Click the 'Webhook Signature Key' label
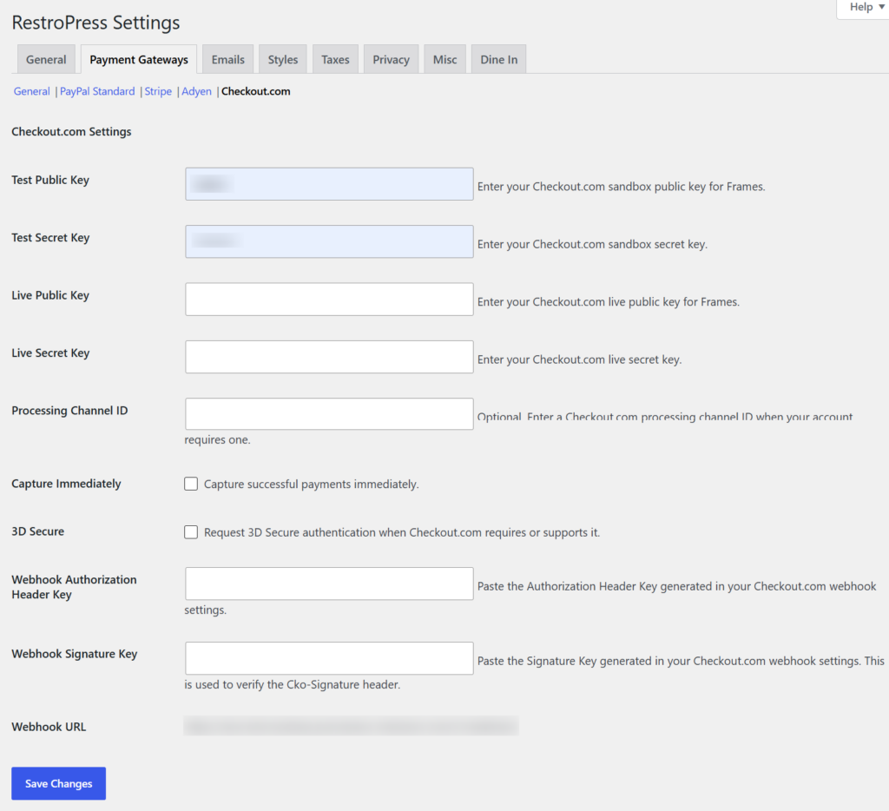 (75, 654)
